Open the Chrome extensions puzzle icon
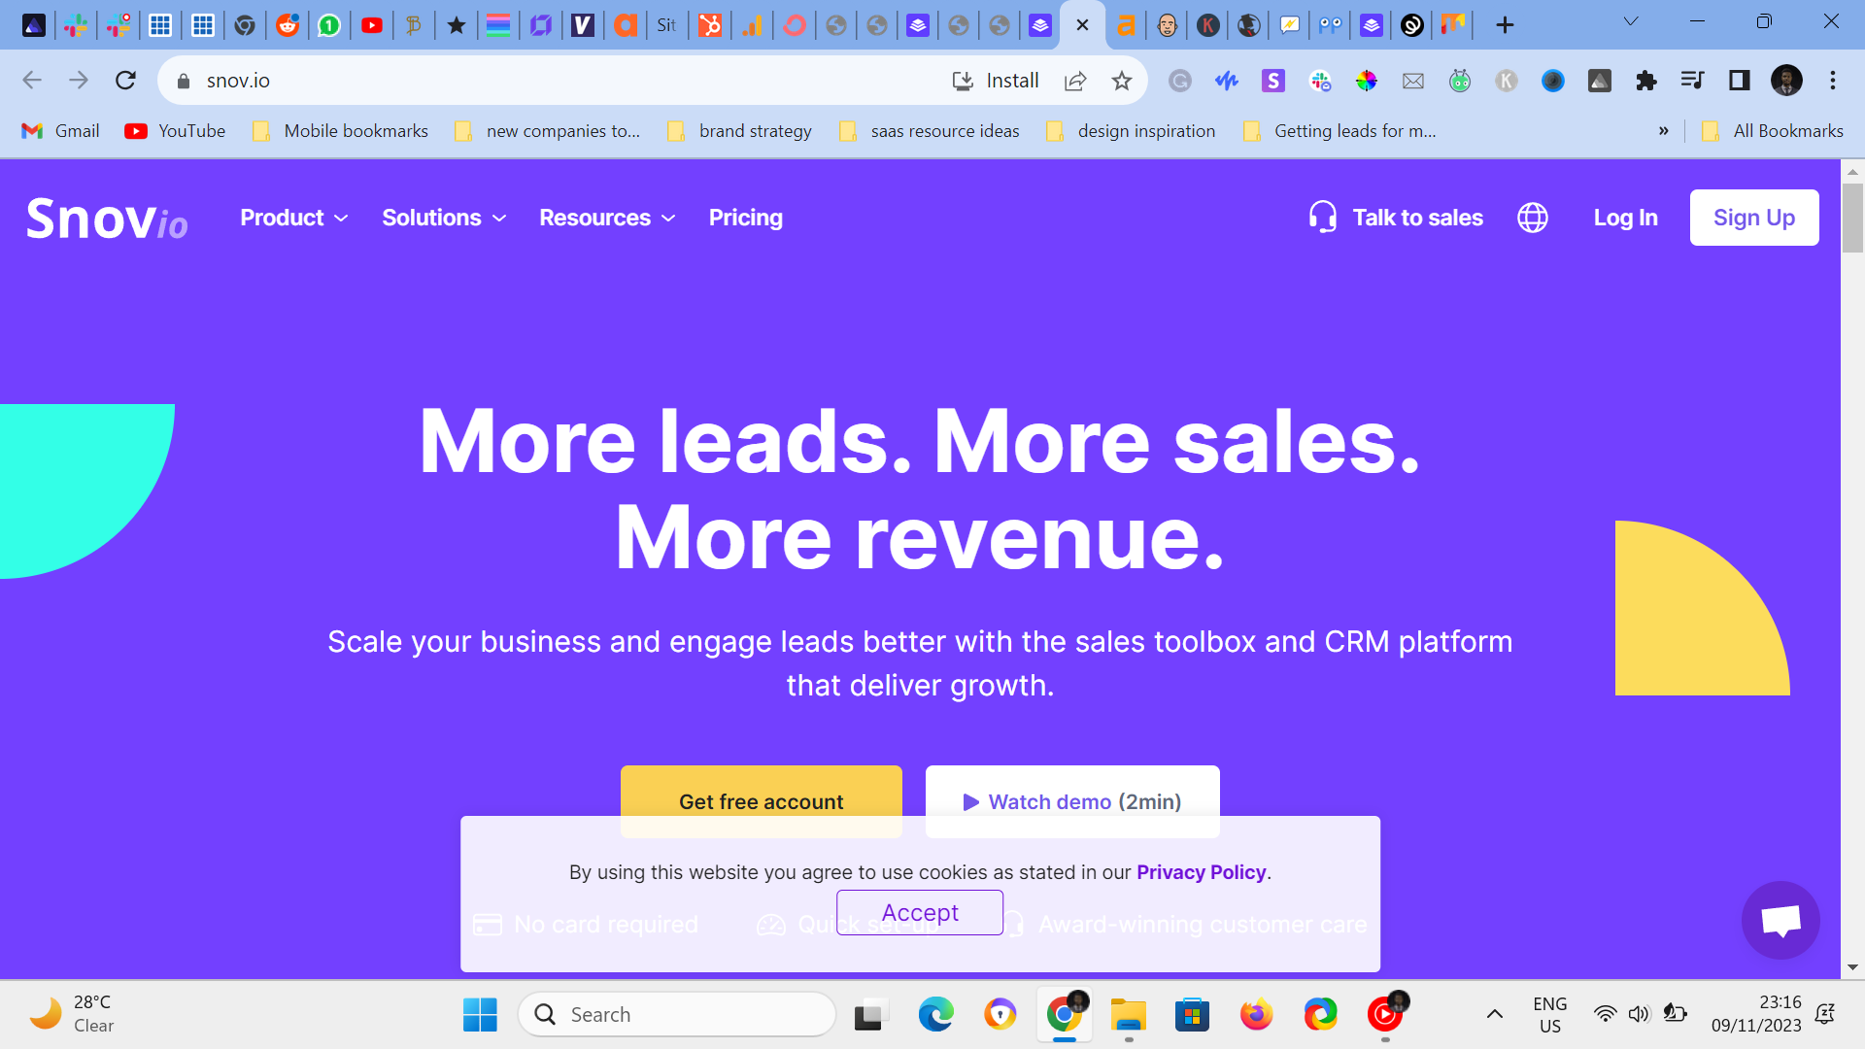The image size is (1865, 1049). point(1646,81)
